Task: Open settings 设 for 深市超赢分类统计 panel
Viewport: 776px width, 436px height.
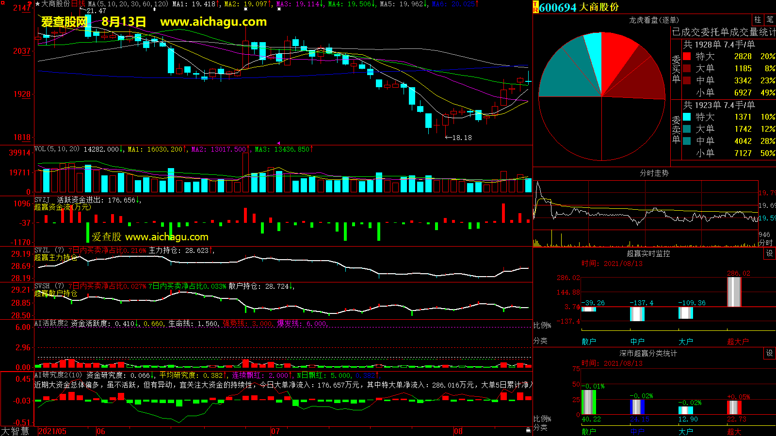Action: (770, 353)
